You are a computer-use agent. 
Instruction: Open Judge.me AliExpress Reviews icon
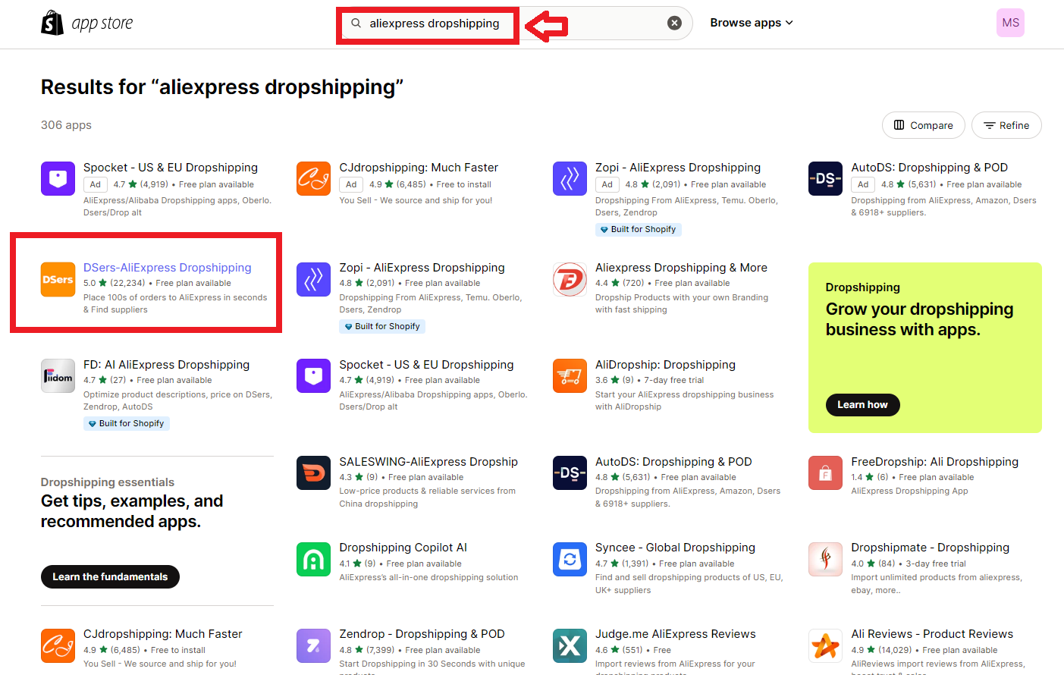(x=570, y=645)
